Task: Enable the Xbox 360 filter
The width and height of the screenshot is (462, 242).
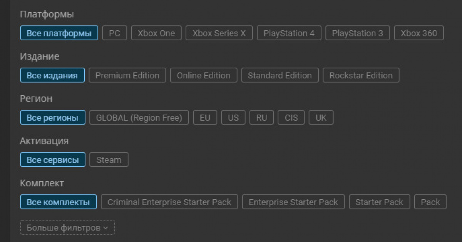Action: click(419, 33)
